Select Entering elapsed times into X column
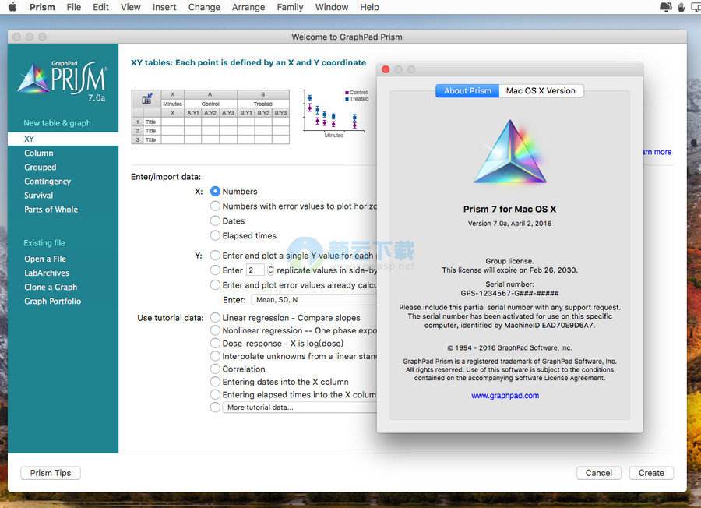Screen dimensions: 701x508 point(215,394)
